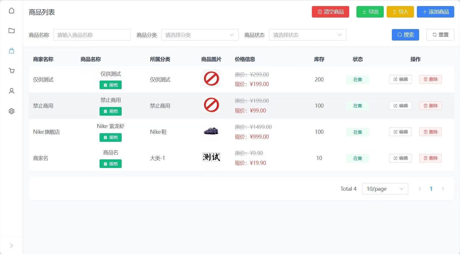
Task: Click the Total 4 pagination text
Action: pyautogui.click(x=348, y=189)
